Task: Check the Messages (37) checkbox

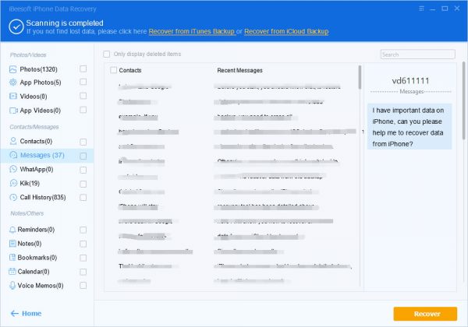Action: click(83, 156)
